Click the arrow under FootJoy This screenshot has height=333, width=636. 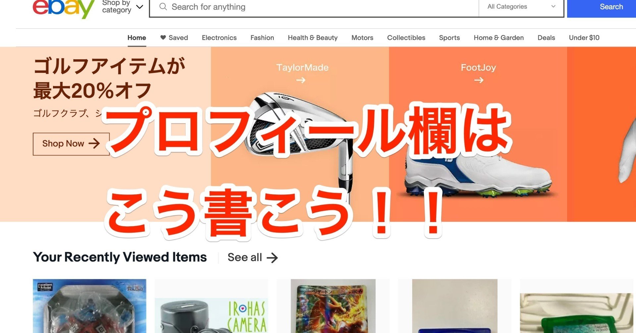coord(479,80)
